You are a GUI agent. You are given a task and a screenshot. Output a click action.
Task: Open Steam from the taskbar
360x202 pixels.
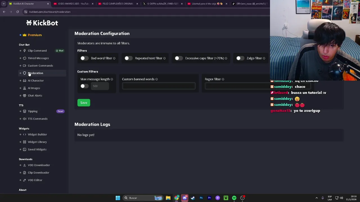[x=193, y=198]
